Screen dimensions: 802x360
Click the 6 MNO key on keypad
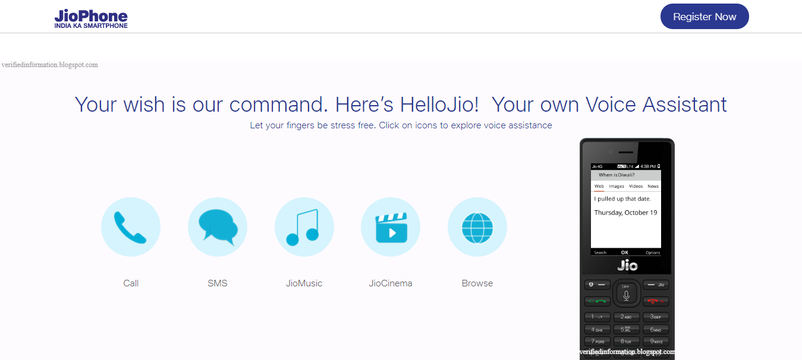(x=656, y=329)
